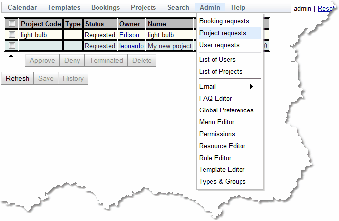The height and width of the screenshot is (221, 339).
Task: Choose Project requests from Admin menu
Action: (x=223, y=33)
